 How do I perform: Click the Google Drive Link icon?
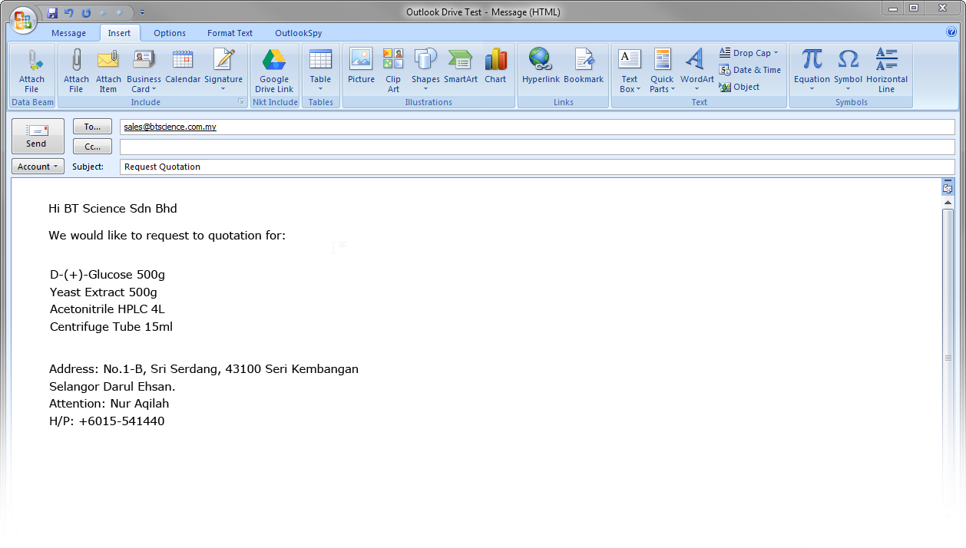click(274, 61)
